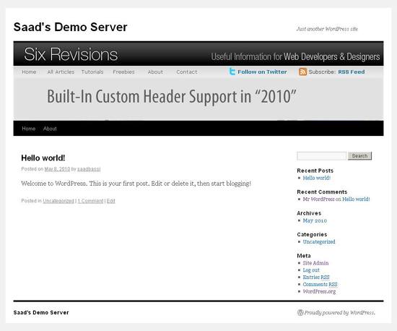Open Comments RSS link
The width and height of the screenshot is (397, 331).
click(x=320, y=284)
